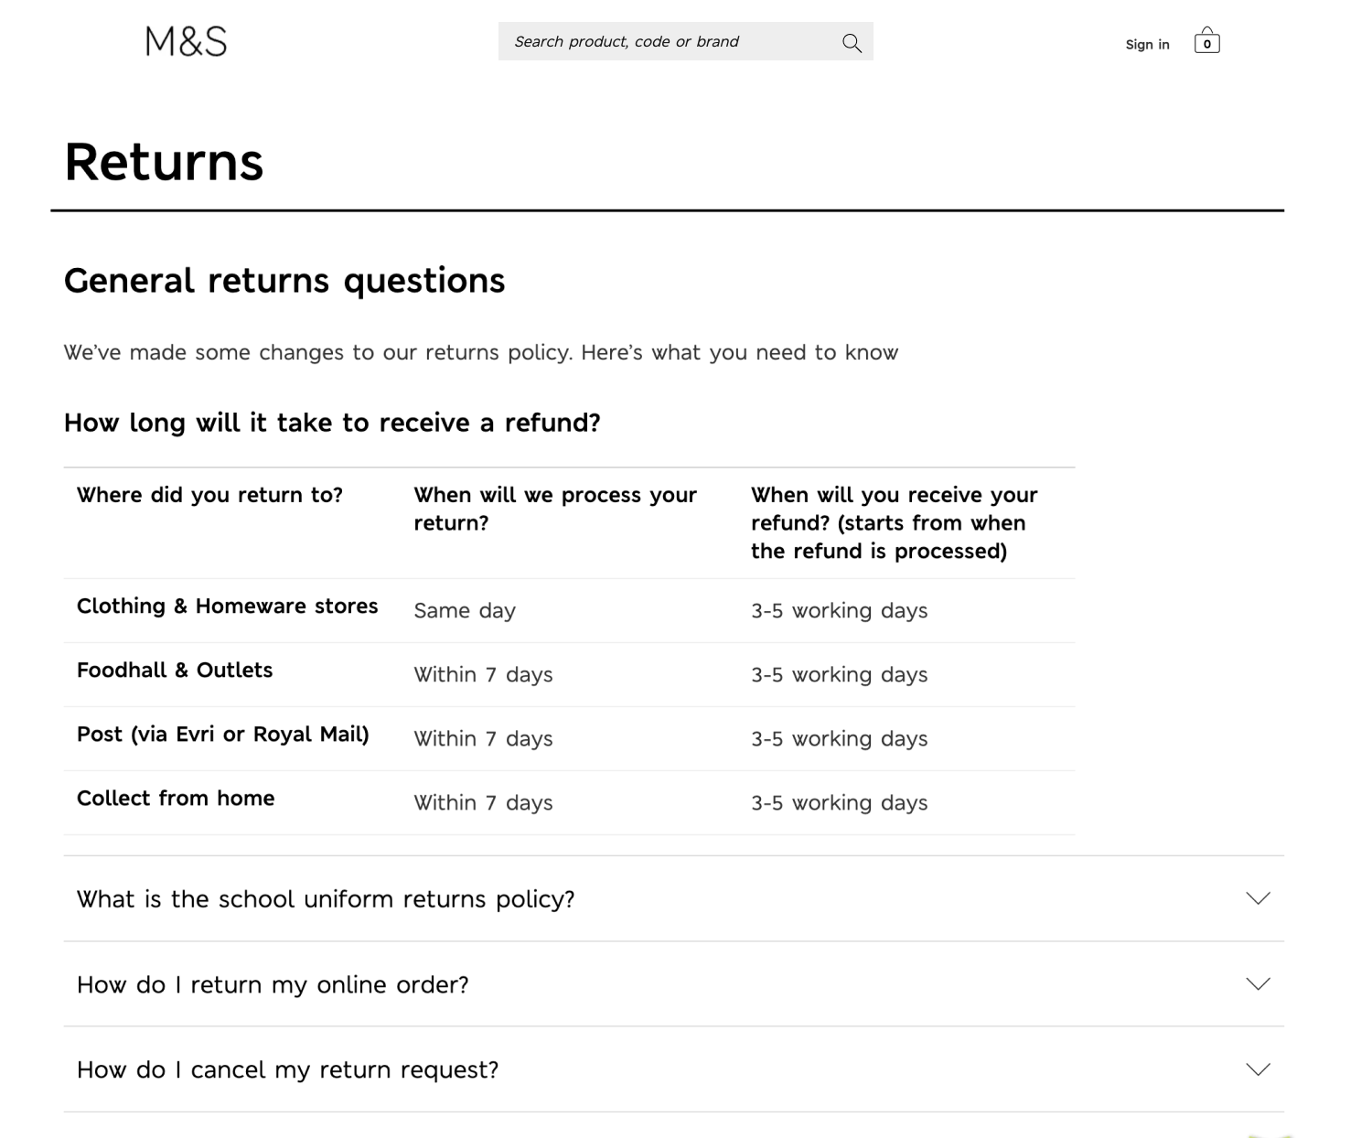Open 'How do I cancel my return request?'
Image resolution: width=1372 pixels, height=1138 pixels.
click(287, 1070)
